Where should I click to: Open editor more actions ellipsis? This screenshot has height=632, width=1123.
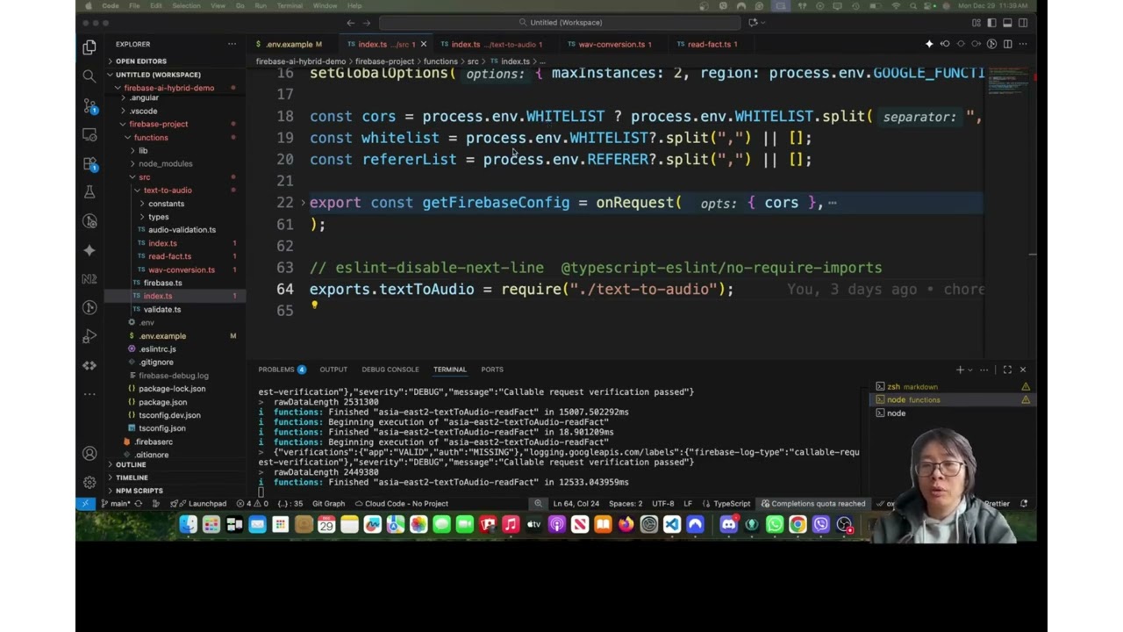point(1023,44)
